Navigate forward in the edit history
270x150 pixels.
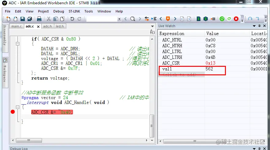coord(189,19)
